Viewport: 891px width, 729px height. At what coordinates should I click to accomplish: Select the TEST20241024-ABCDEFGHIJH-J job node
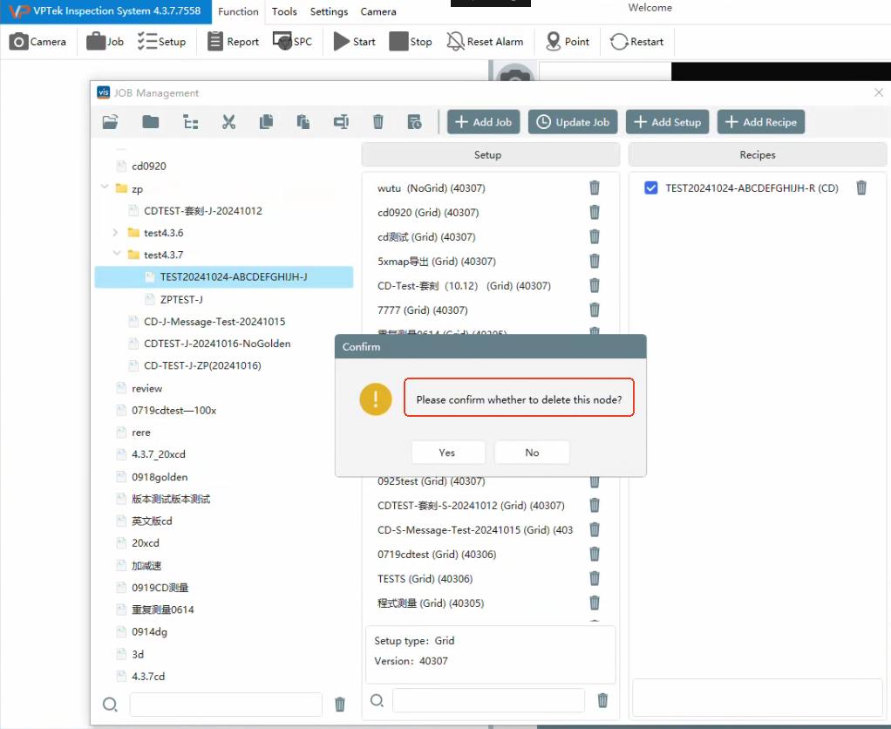(x=224, y=276)
